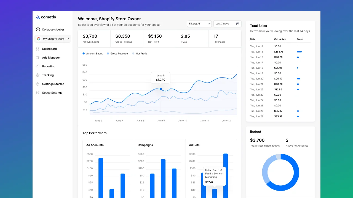Collapse the sidebar
The width and height of the screenshot is (353, 198).
(x=51, y=29)
